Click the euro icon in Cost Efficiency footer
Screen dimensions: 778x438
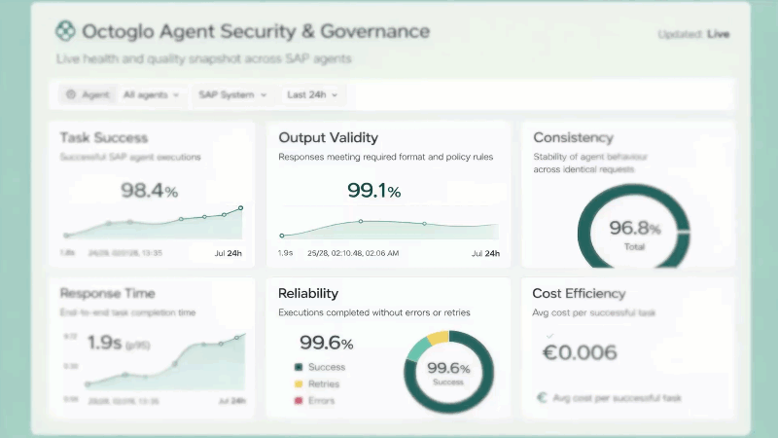tap(542, 398)
